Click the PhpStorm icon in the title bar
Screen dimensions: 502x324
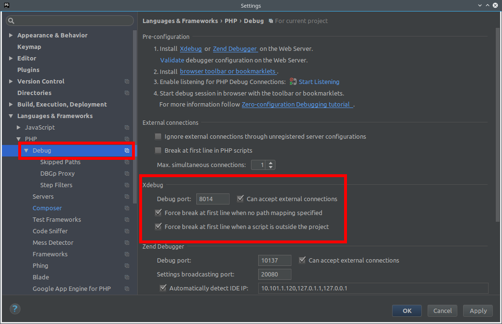[x=6, y=5]
